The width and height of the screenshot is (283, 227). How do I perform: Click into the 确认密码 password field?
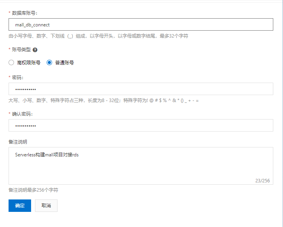click(141, 125)
